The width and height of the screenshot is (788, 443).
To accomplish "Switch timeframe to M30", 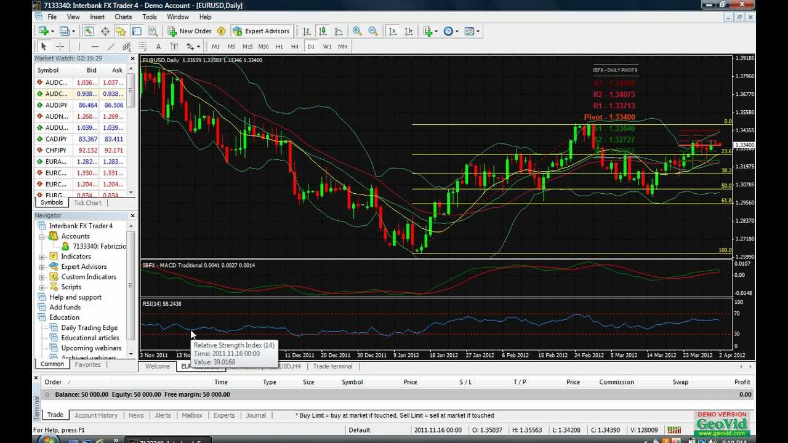I will (263, 46).
